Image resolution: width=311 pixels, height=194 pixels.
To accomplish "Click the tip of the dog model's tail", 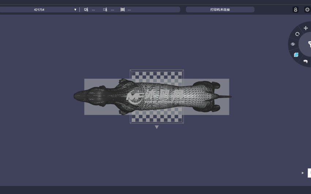I will click(x=230, y=97).
